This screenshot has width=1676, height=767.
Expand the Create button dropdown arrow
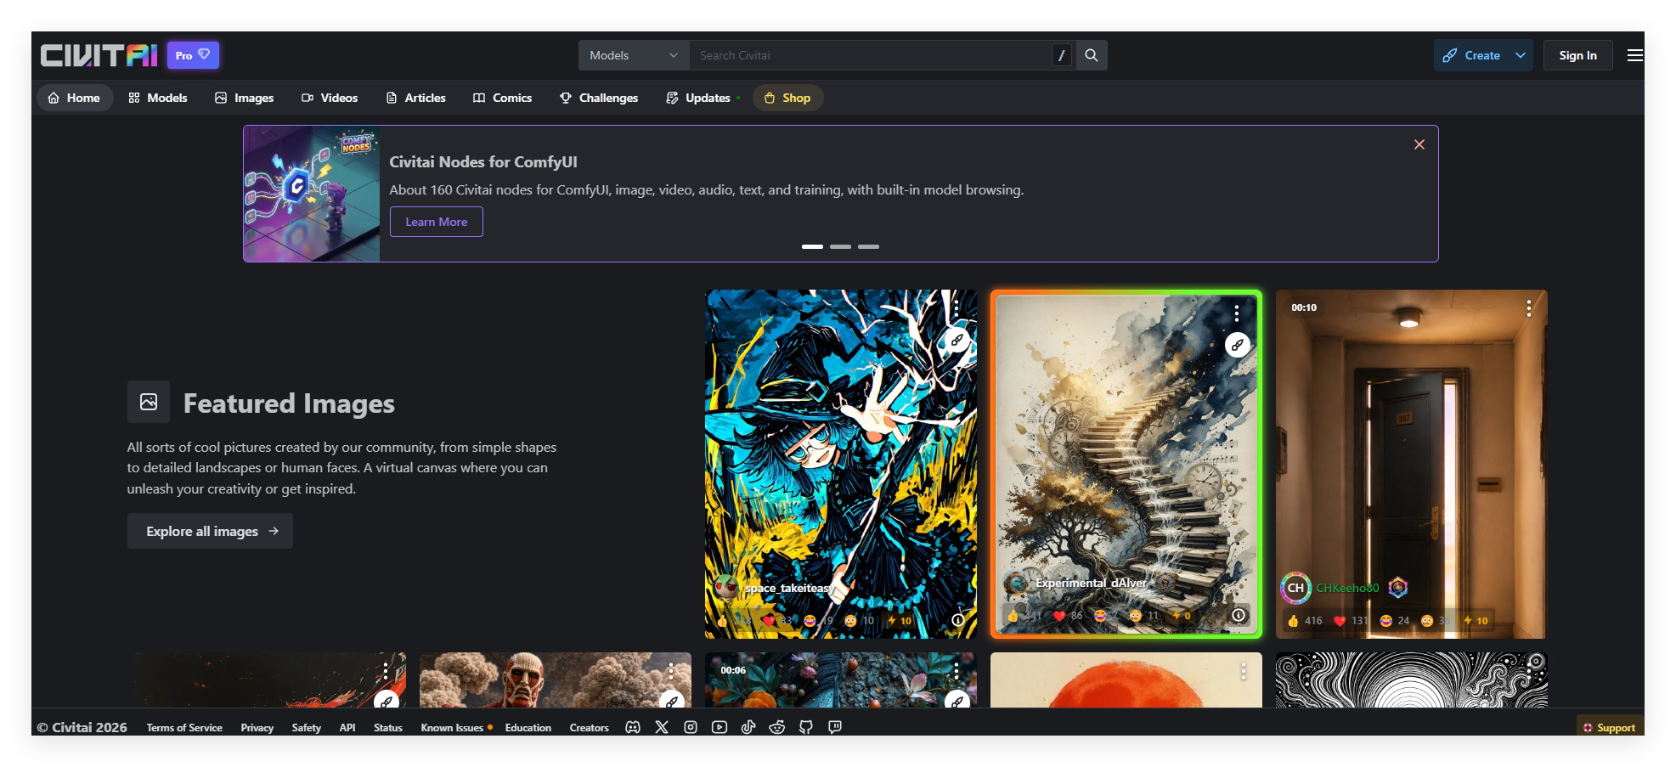[1521, 55]
